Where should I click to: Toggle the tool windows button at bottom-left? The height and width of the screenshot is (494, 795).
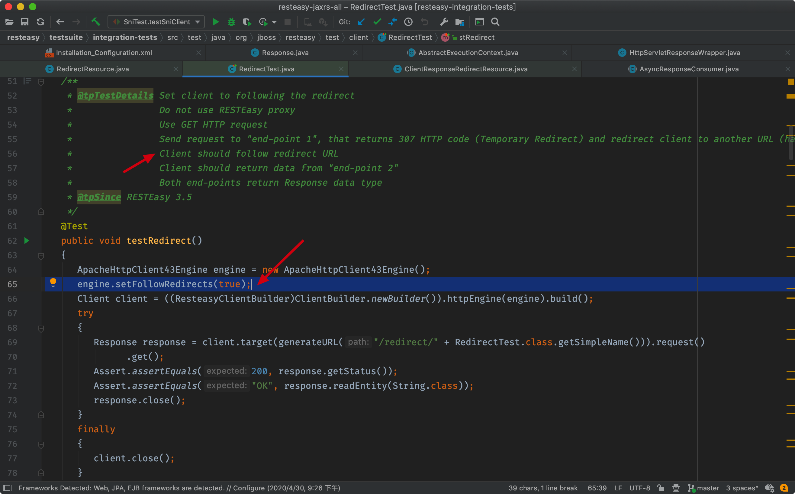pyautogui.click(x=7, y=488)
